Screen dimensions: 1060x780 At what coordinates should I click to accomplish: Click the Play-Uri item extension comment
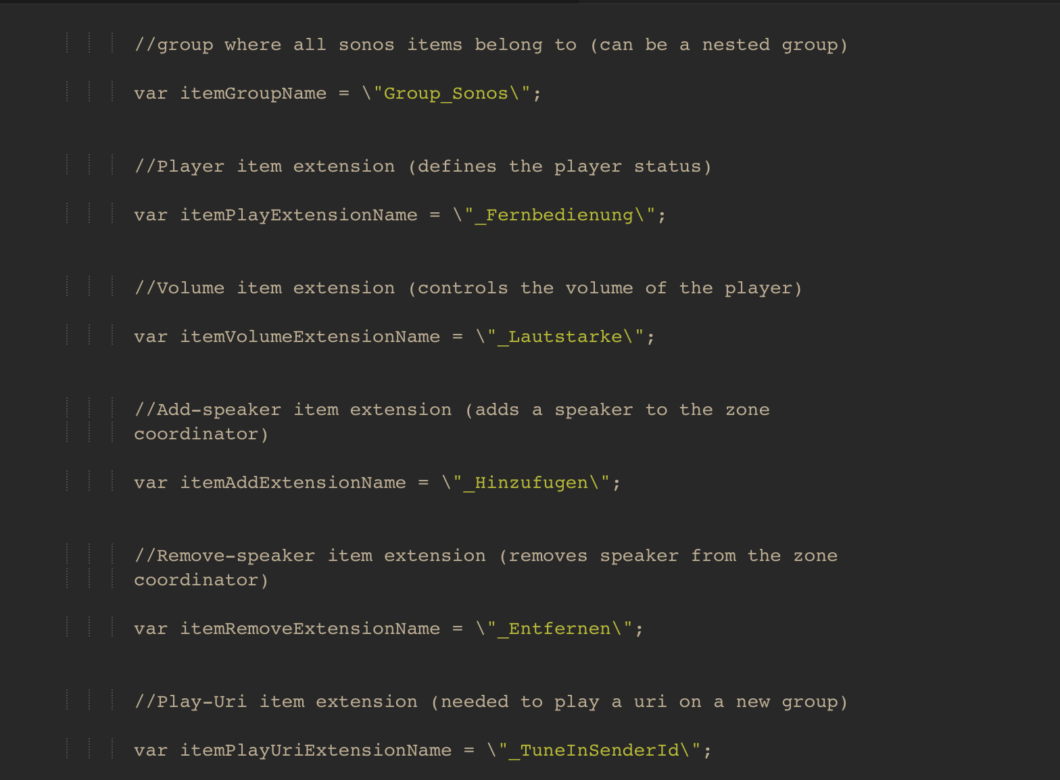click(490, 702)
